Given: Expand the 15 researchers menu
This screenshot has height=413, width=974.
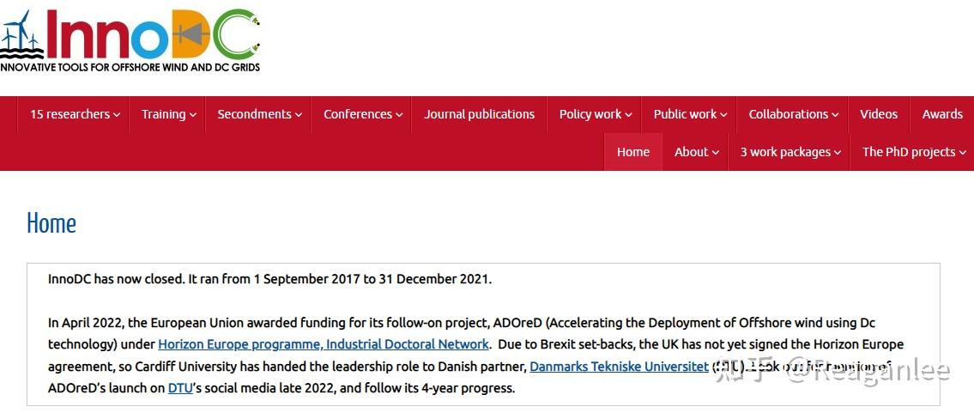Looking at the screenshot, I should point(75,114).
